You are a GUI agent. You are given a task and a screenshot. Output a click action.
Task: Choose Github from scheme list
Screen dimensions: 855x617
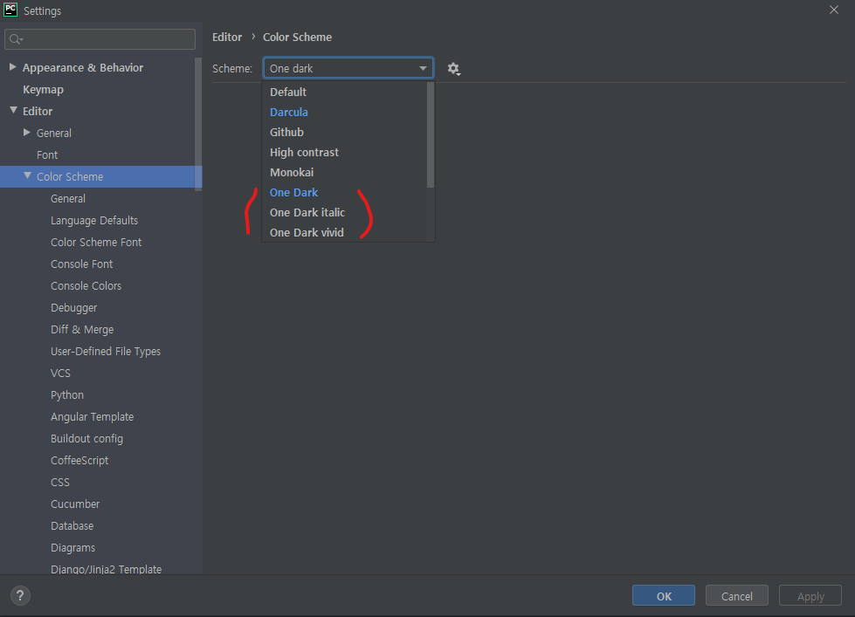(345, 133)
